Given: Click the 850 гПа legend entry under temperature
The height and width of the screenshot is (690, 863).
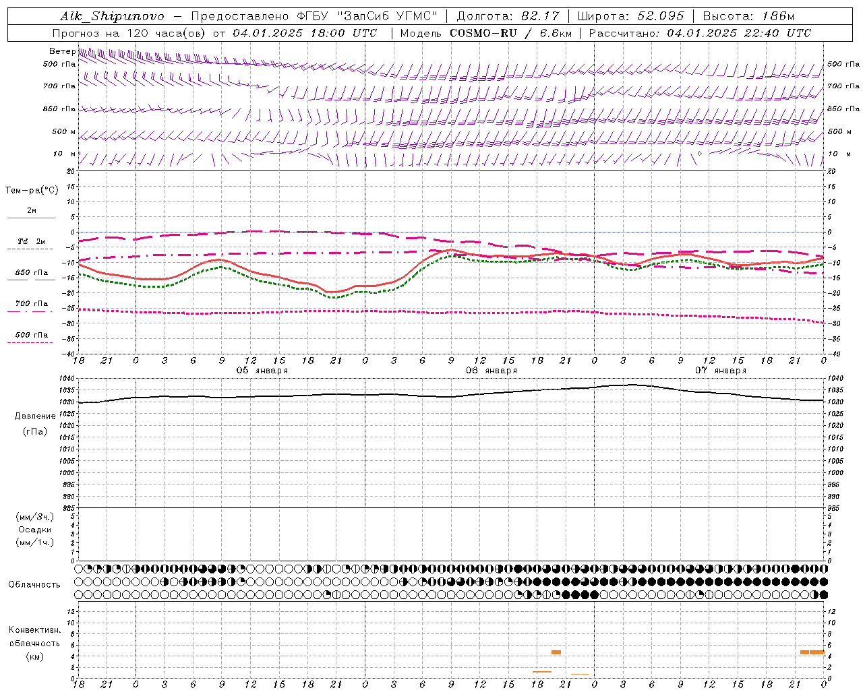Looking at the screenshot, I should [32, 273].
